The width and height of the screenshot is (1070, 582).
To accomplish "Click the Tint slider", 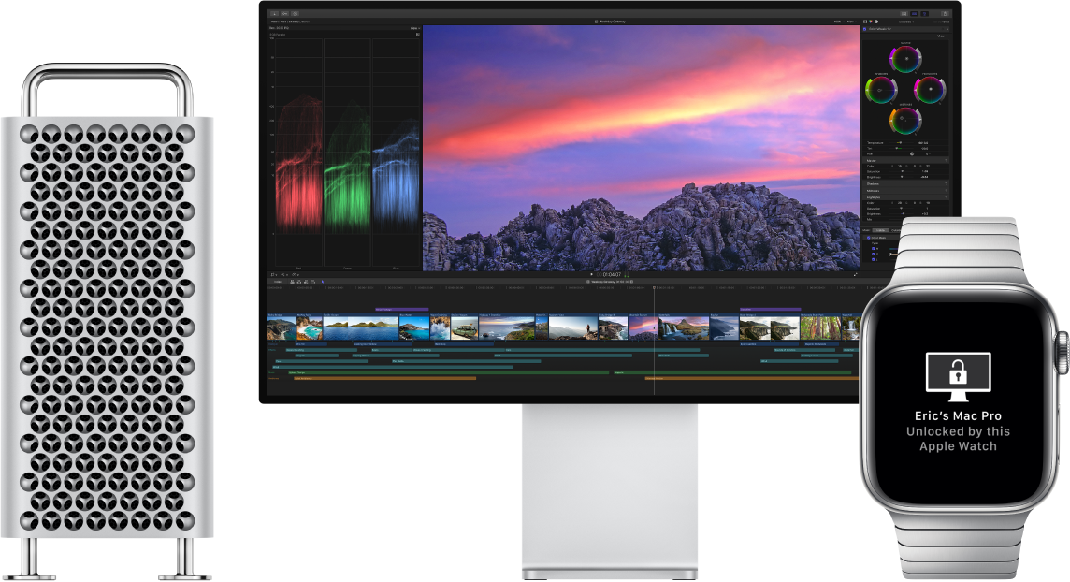I will click(x=901, y=148).
